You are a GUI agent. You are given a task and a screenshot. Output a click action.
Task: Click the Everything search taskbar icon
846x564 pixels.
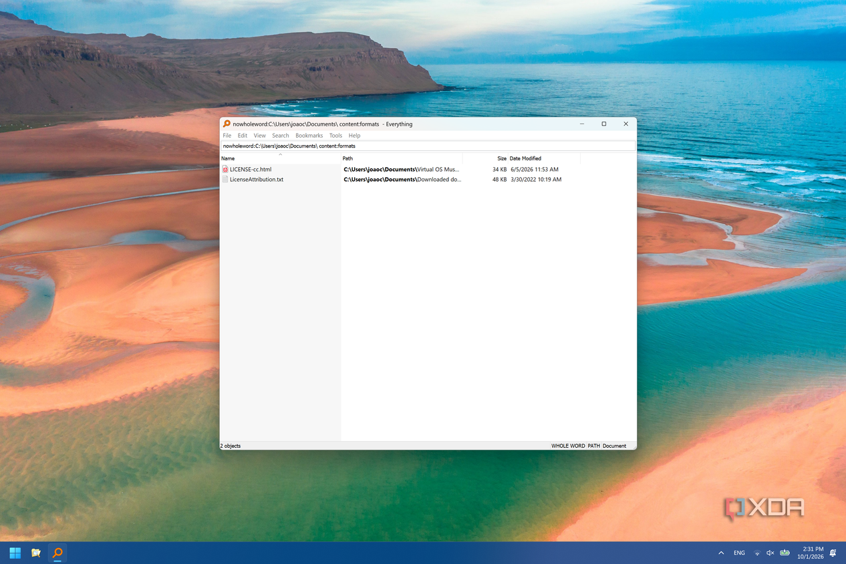click(57, 553)
